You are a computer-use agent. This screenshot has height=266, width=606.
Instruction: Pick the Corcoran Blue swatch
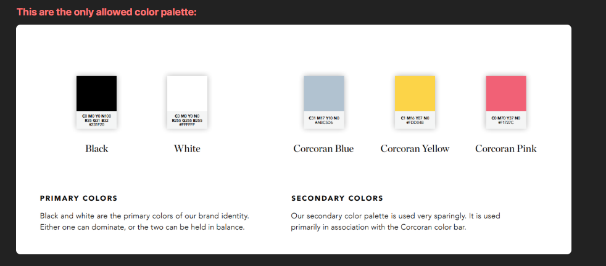[x=324, y=93]
